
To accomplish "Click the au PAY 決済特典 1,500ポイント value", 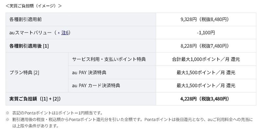I will 206,72.
